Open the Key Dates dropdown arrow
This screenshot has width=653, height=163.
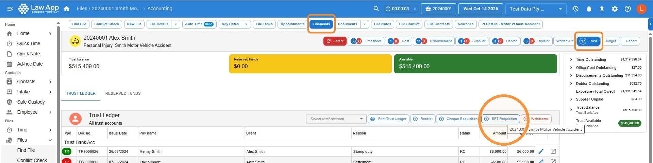(x=247, y=24)
